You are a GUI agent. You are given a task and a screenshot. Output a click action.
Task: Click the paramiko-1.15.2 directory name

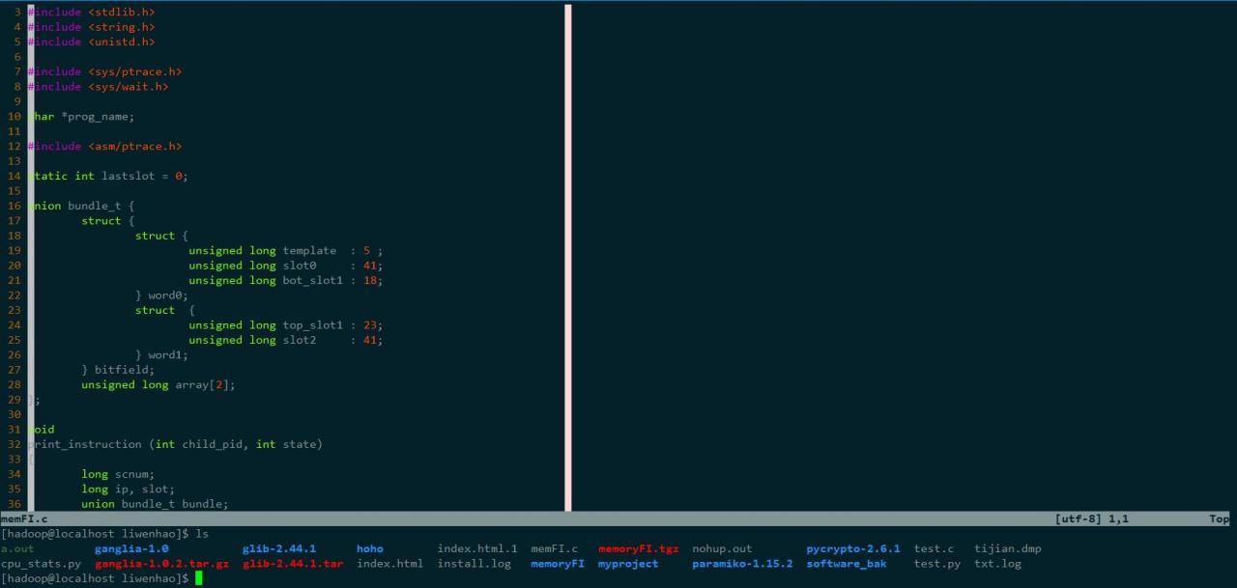click(x=742, y=564)
